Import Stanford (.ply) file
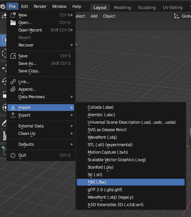Viewport: 191px width, 217px height. click(131, 167)
